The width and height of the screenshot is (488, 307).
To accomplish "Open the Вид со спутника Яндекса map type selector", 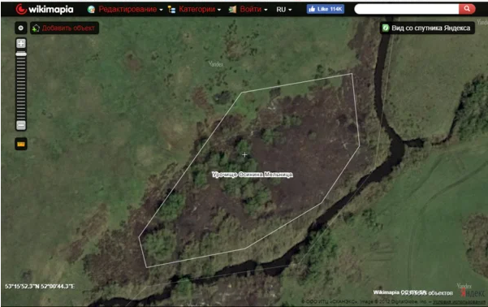I will tap(427, 28).
